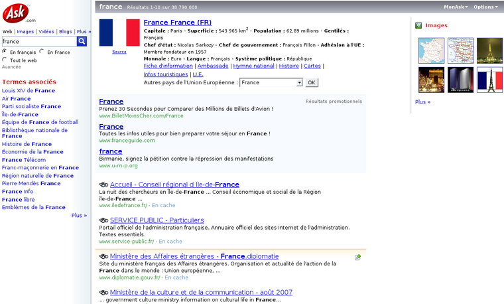Expand the MonAsk menu
The width and height of the screenshot is (504, 304).
click(456, 7)
